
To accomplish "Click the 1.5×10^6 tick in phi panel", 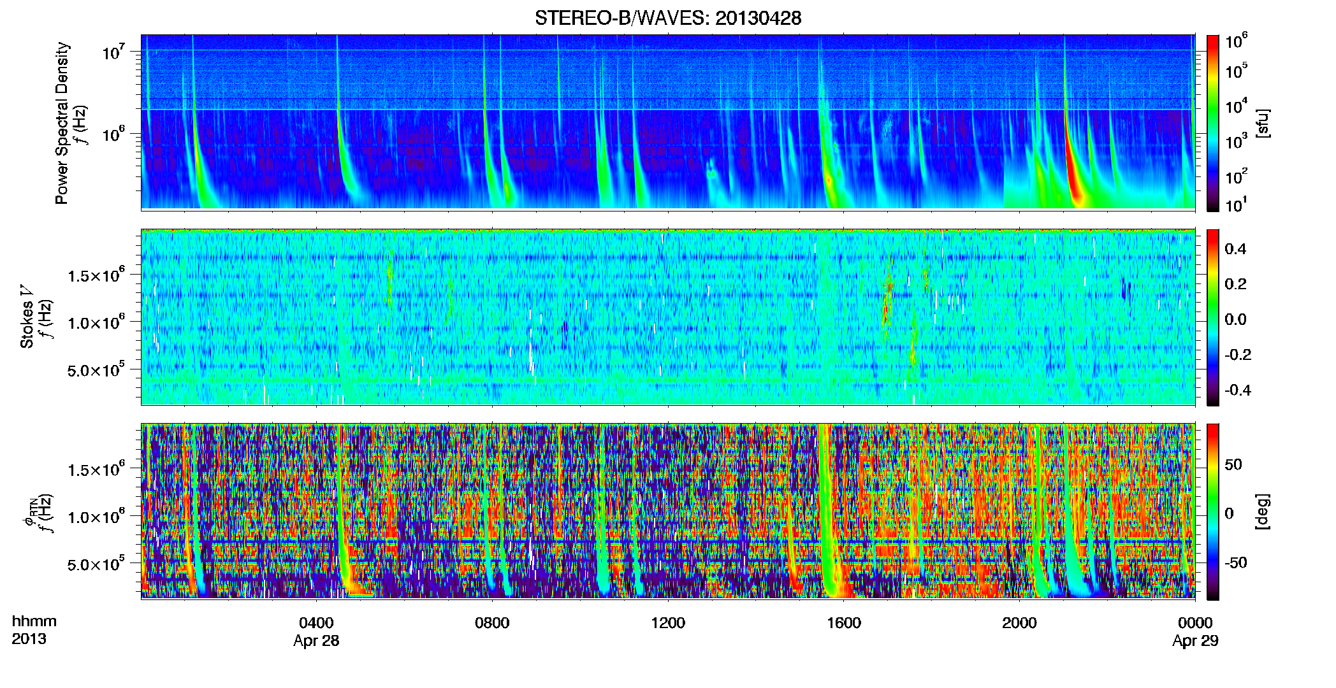I will (x=96, y=469).
